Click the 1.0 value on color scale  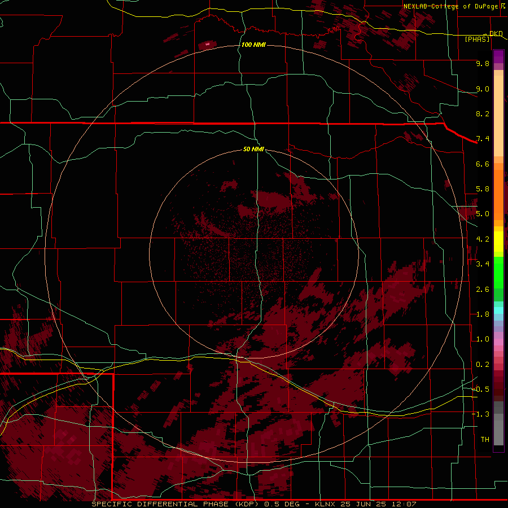483,339
